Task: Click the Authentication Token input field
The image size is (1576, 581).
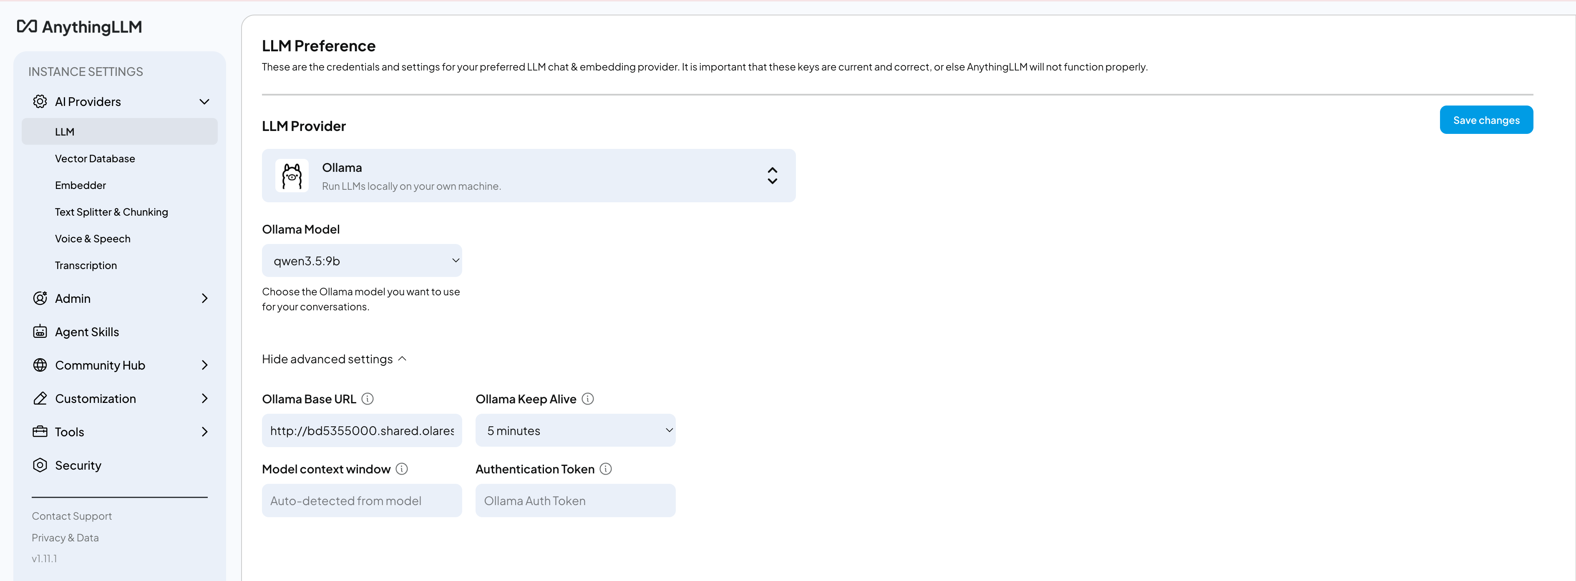Action: (575, 500)
